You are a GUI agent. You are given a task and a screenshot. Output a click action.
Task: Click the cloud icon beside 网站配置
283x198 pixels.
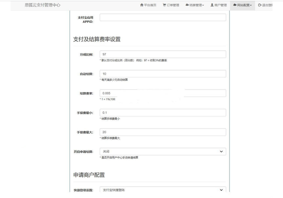tap(235, 5)
